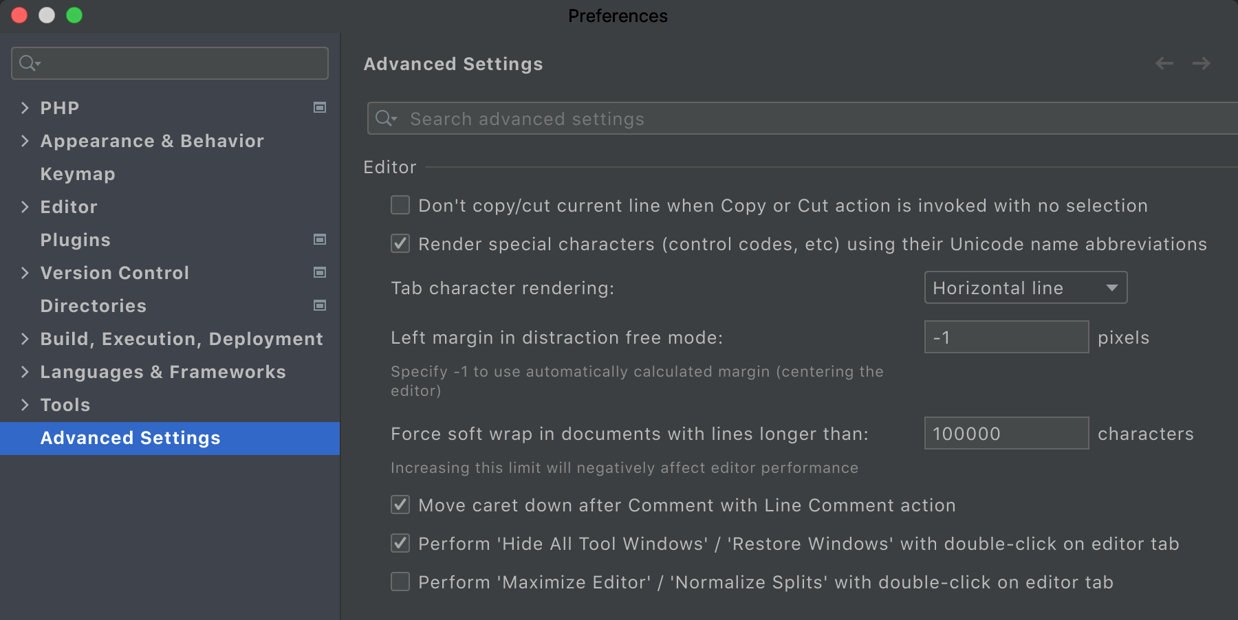Click the project-level icon beside Plugins

[320, 239]
